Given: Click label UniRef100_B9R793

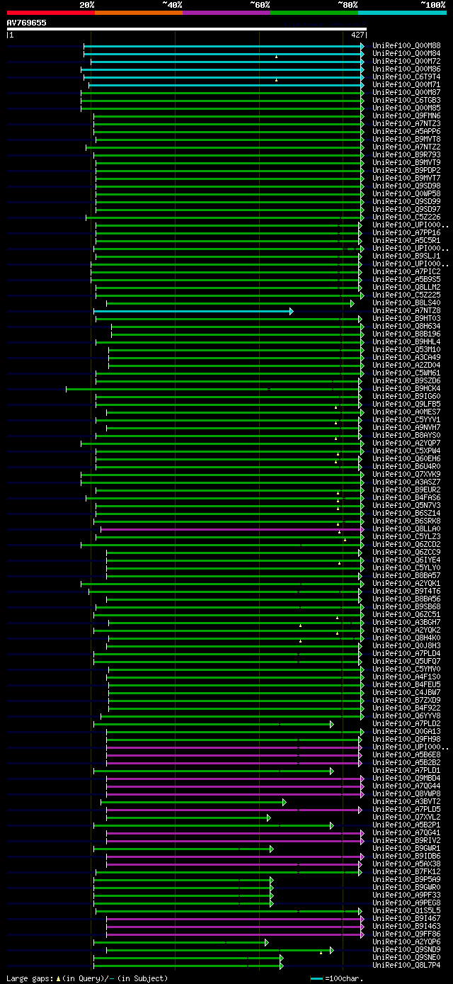Looking at the screenshot, I should click(406, 155).
